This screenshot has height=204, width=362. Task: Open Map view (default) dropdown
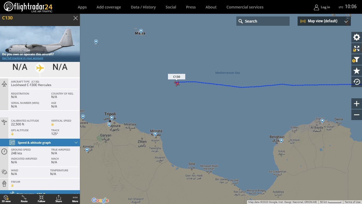click(324, 21)
